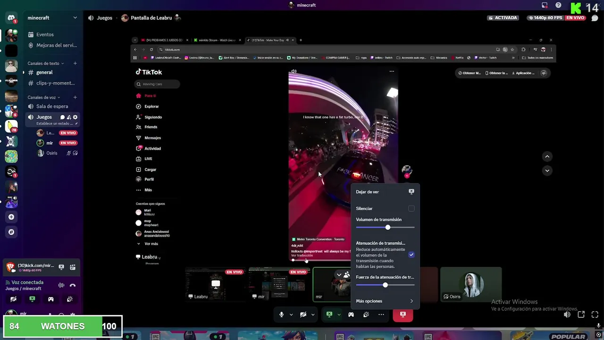Open the Discover servers compass icon
The height and width of the screenshot is (340, 604).
11,232
